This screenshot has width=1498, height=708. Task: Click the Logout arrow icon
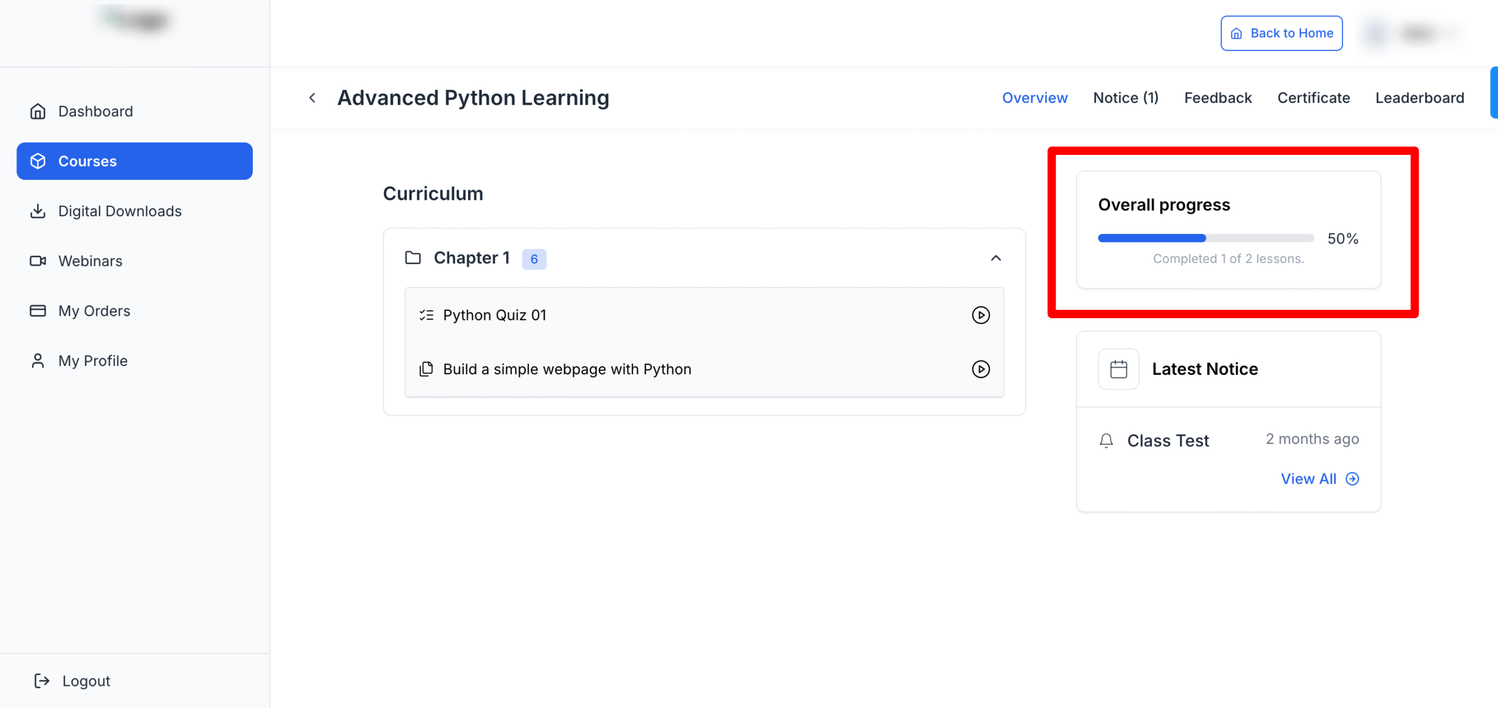tap(42, 681)
